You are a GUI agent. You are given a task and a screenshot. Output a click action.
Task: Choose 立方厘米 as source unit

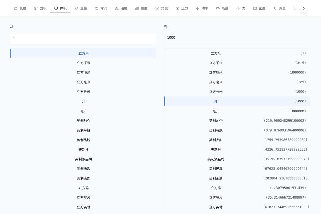click(83, 73)
